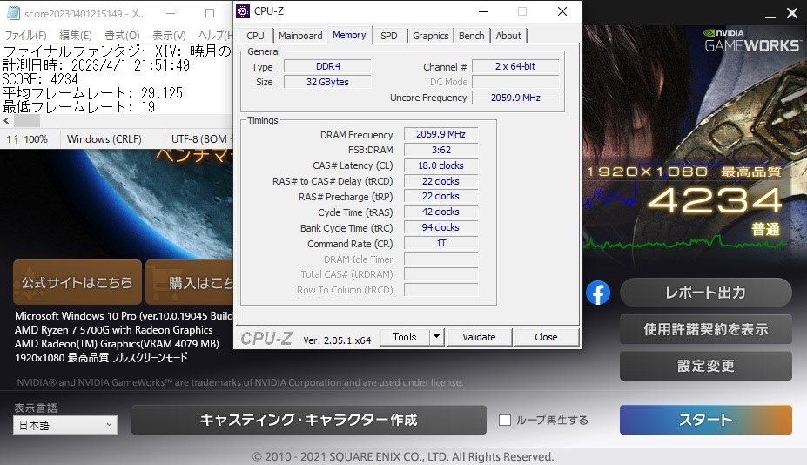Screen dimensions: 807x465
Task: Click the 公式サイトはこちら button
Action: click(77, 282)
